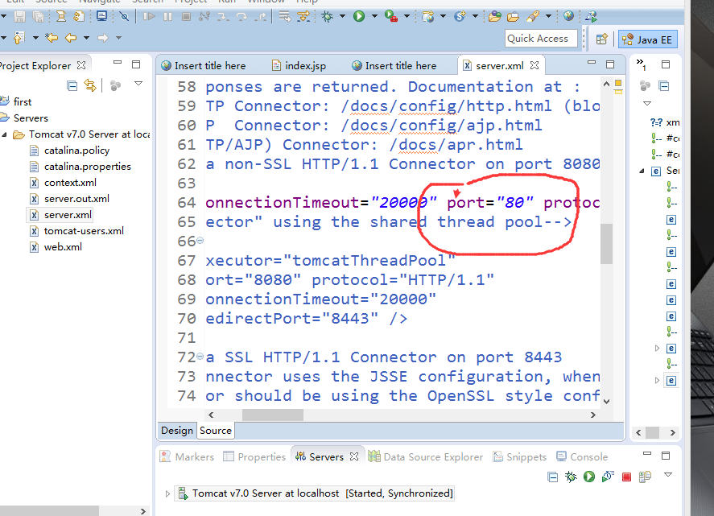Screen dimensions: 714x516
Task: Click the Run External Tools icon
Action: click(x=390, y=17)
